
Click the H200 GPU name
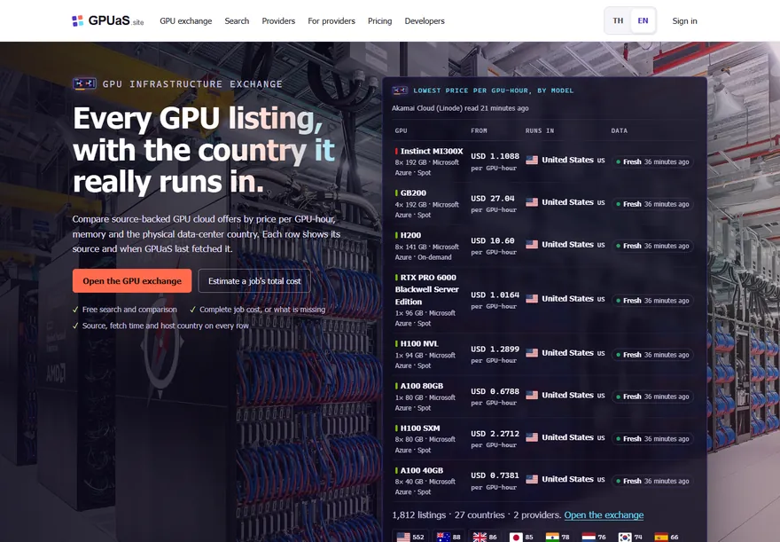coord(411,235)
